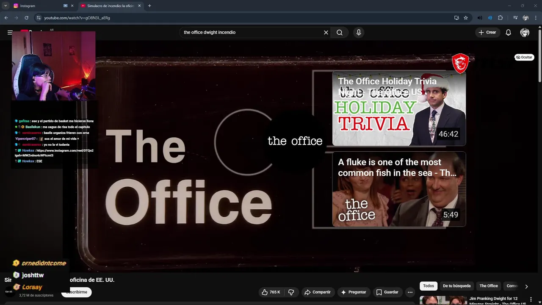Install app icon in the address bar
This screenshot has height=305, width=542.
tap(456, 18)
